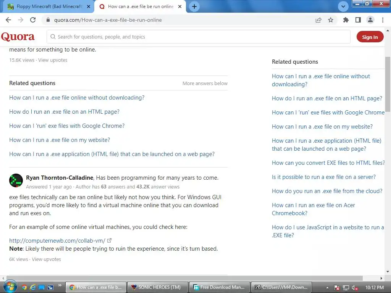This screenshot has height=293, width=391.
Task: Sidebar: 'run' exe files with Google Chrome
Action: [328, 113]
